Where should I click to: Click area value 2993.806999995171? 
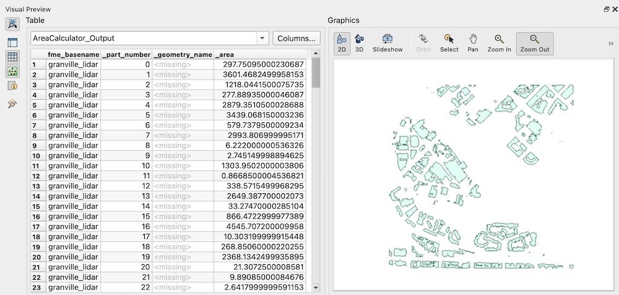point(266,135)
